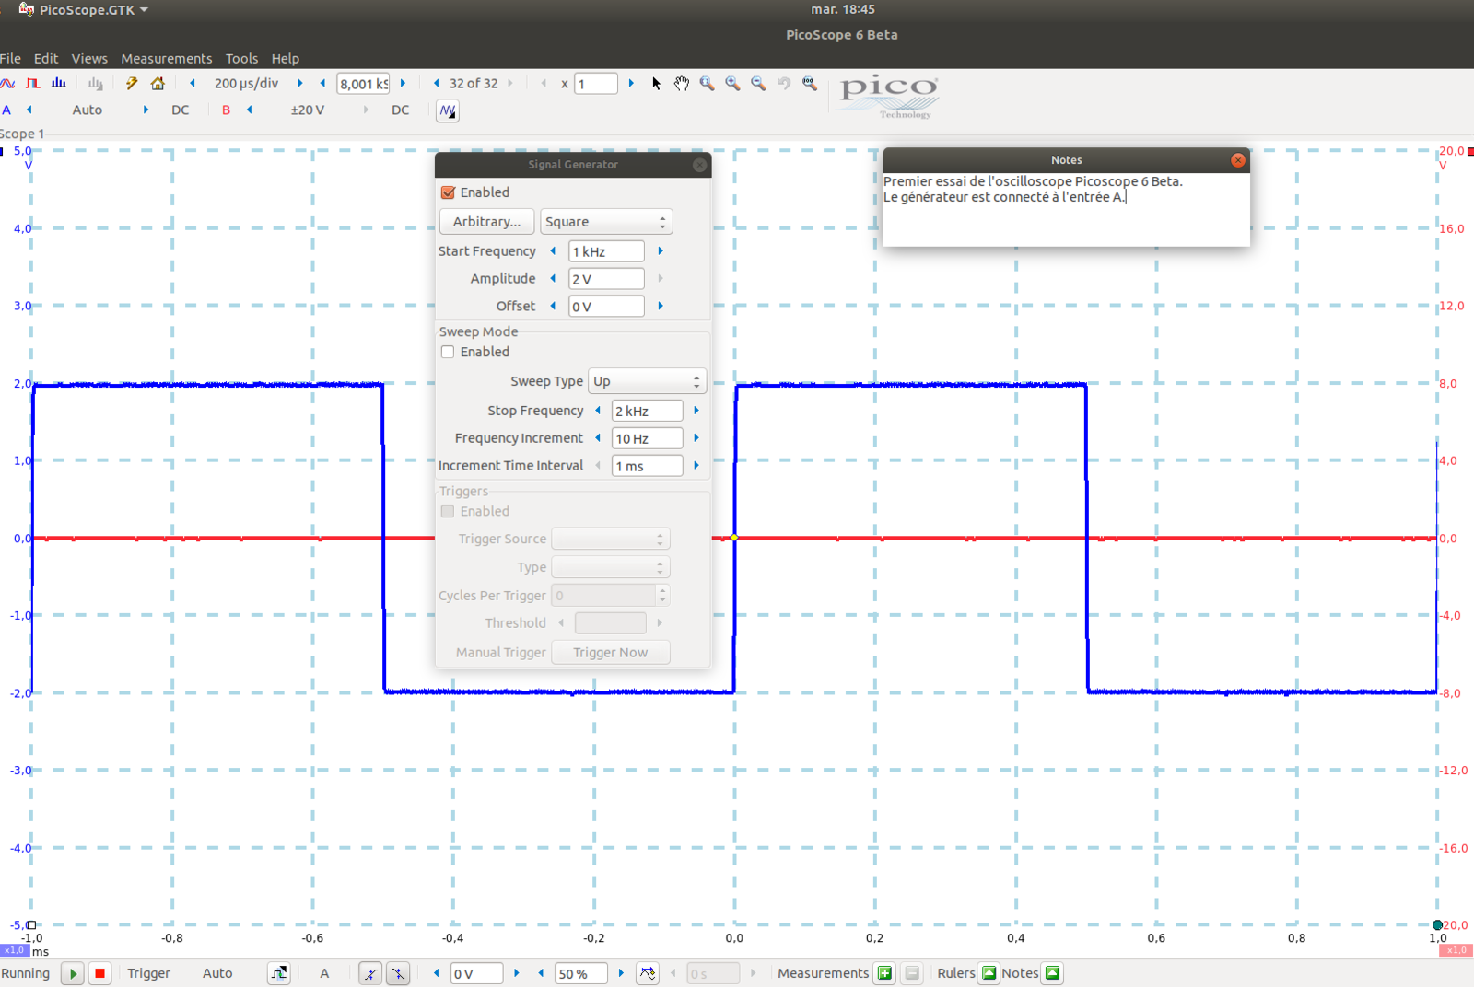The image size is (1474, 987).
Task: Click the zoom in magnifier icon
Action: pyautogui.click(x=732, y=84)
